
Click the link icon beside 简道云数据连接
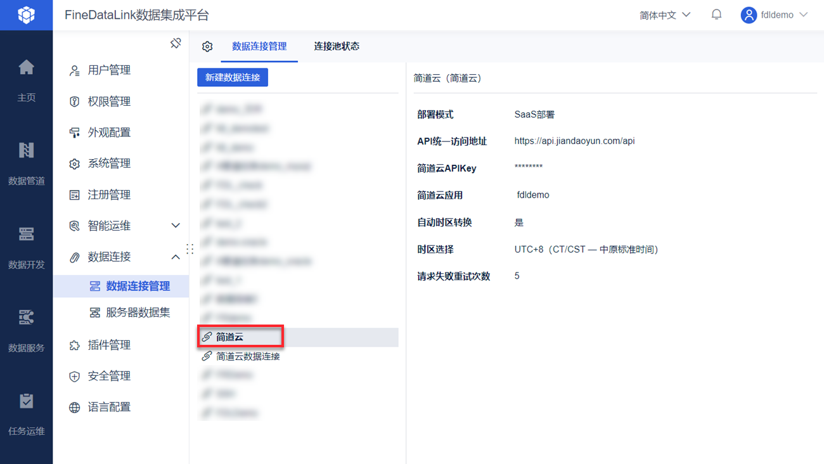[207, 356]
